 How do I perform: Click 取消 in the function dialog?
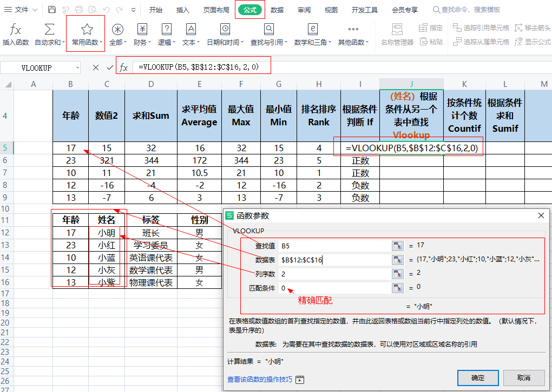click(524, 377)
